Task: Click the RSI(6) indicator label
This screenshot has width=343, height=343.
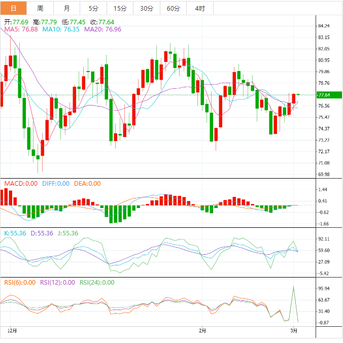Action: tap(20, 283)
